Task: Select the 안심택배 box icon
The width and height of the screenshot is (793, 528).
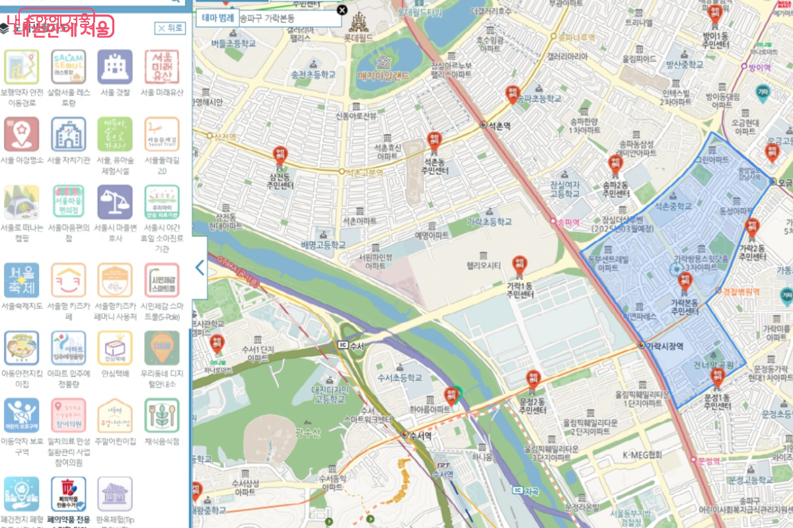Action: tap(115, 348)
